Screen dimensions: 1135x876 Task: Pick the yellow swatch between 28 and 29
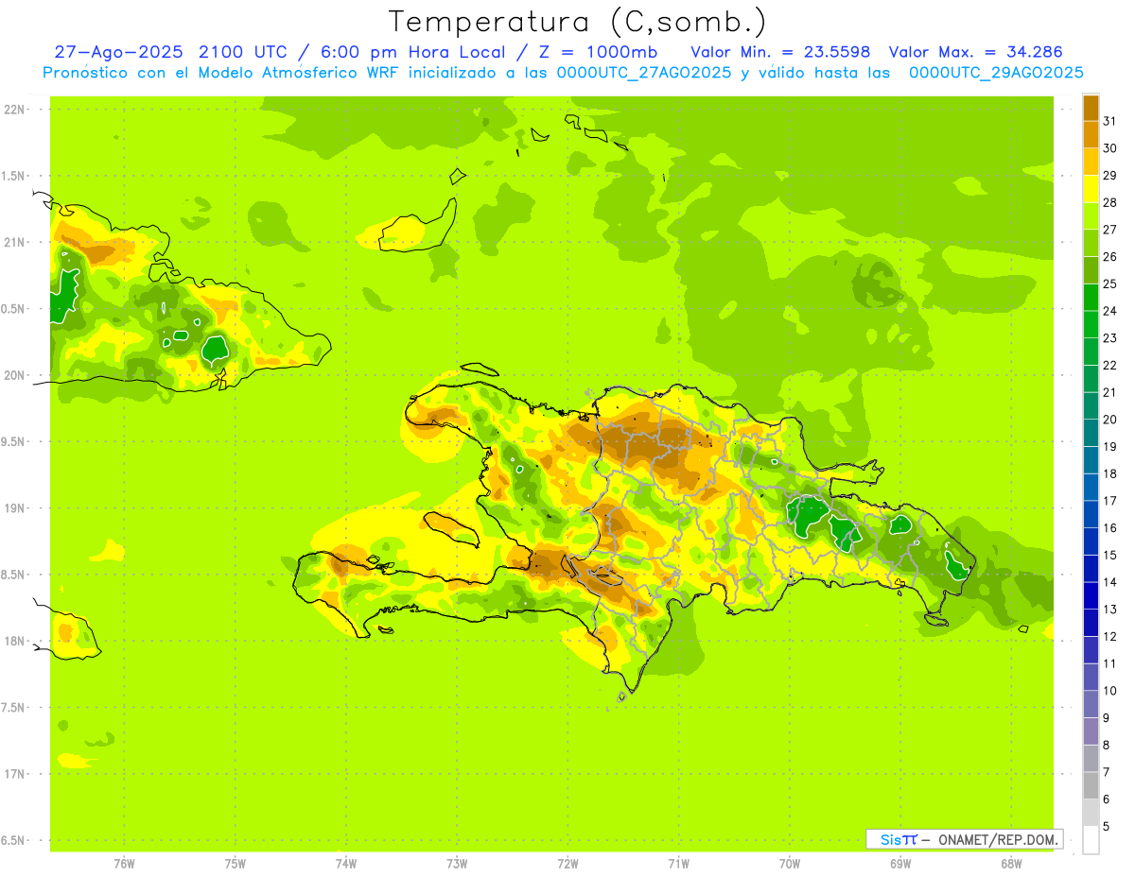(x=1091, y=188)
